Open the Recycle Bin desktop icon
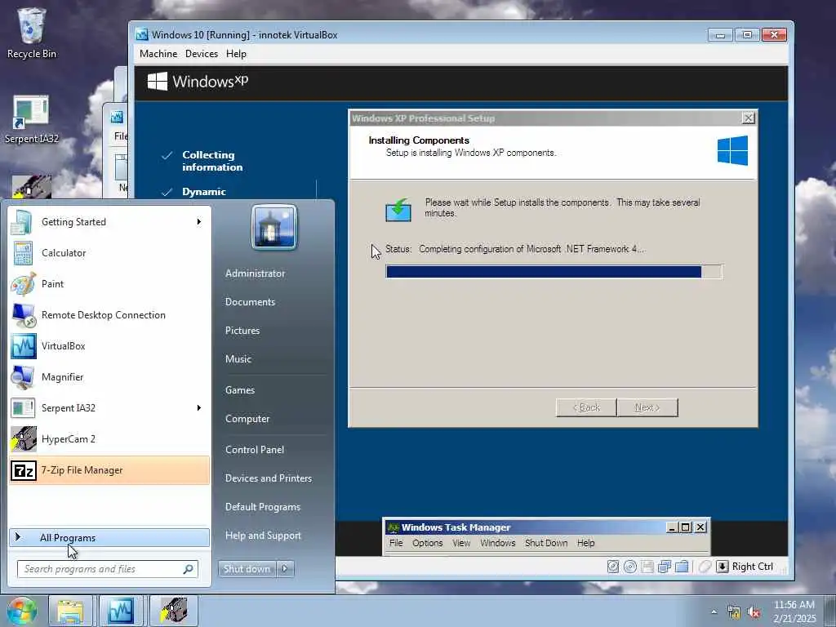 pyautogui.click(x=31, y=33)
